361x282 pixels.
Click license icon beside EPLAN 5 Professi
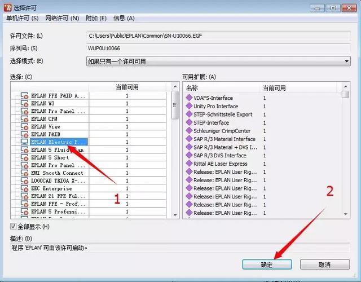(25, 211)
